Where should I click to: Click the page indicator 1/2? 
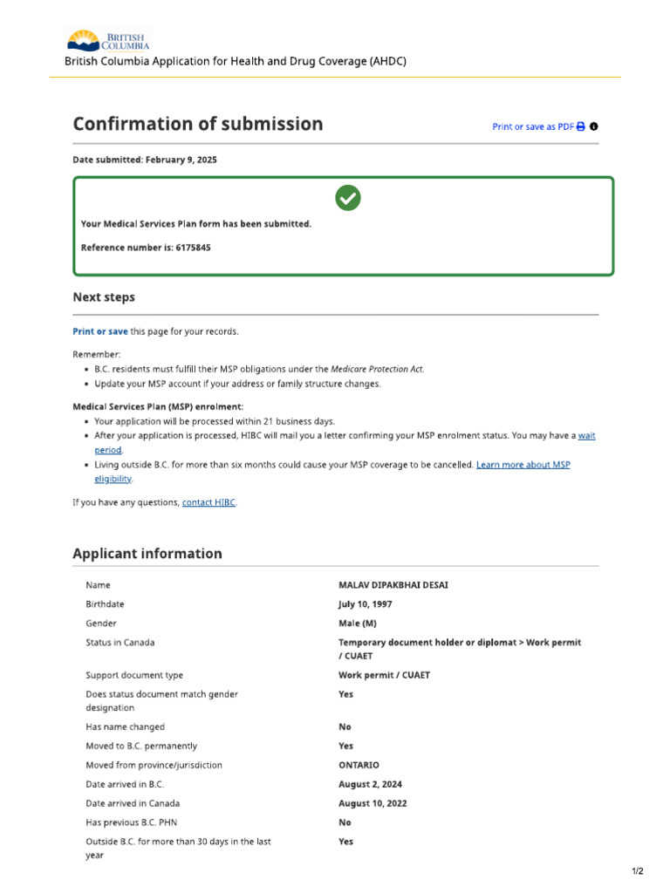pos(637,871)
